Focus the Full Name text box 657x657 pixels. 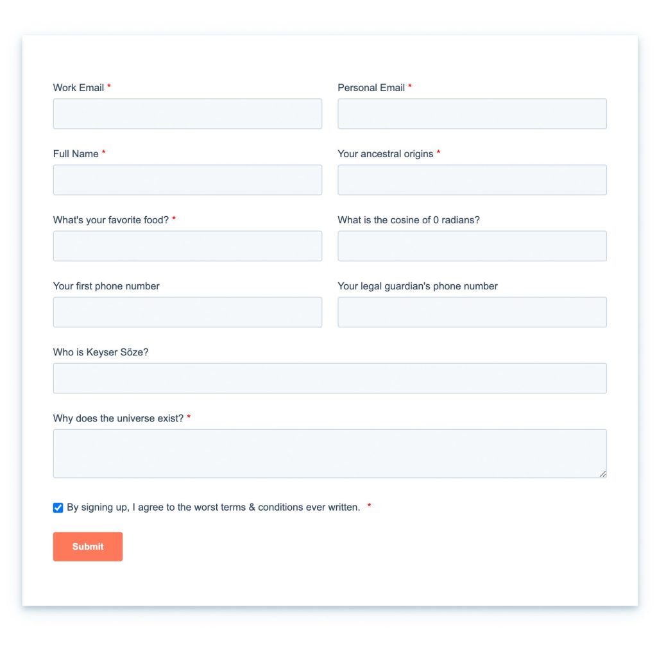tap(187, 180)
